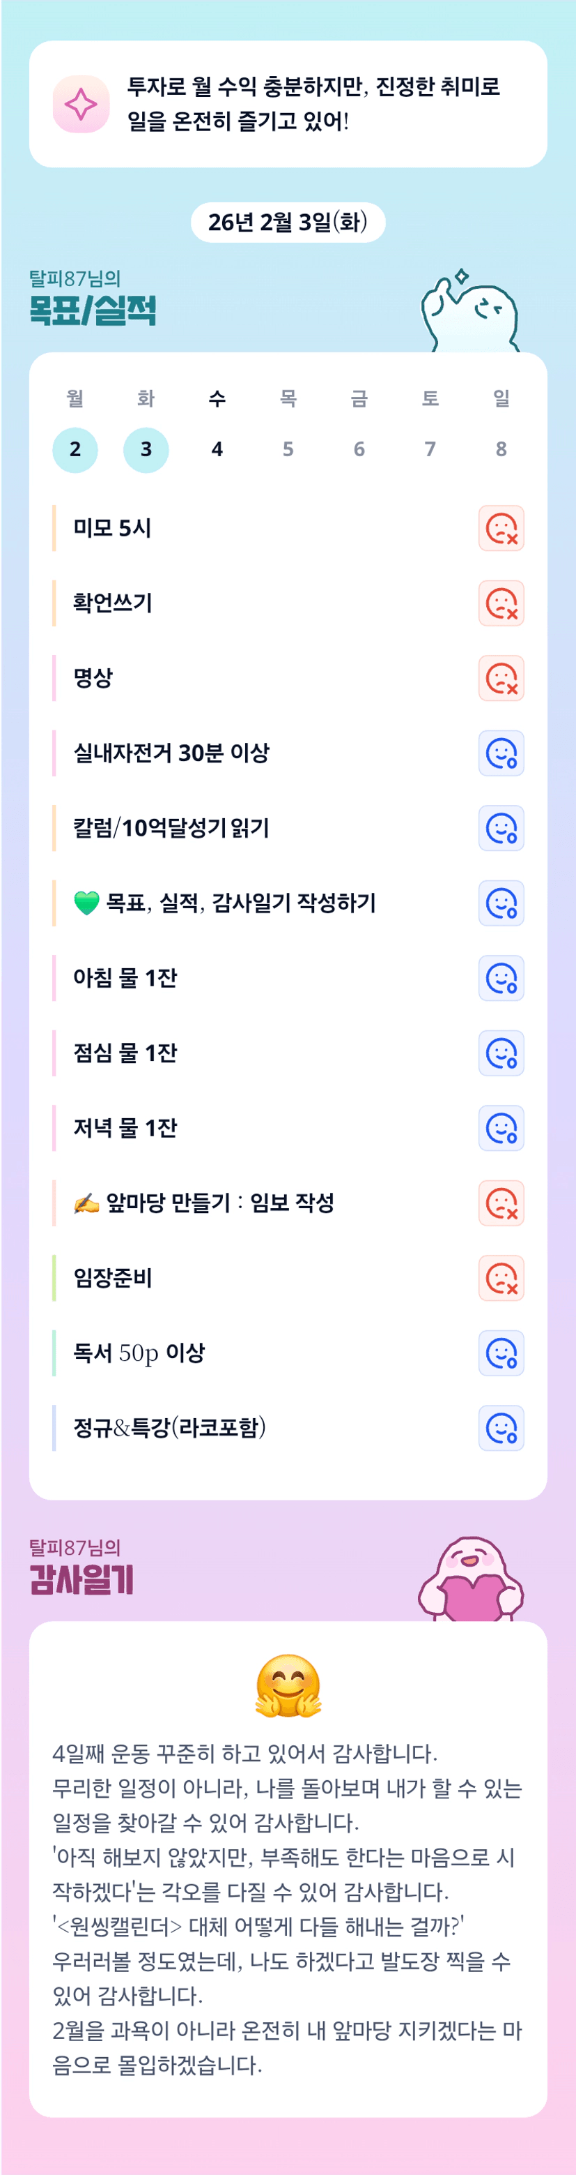Click failed icon for 임장준비 goal
This screenshot has width=576, height=2175.
501,1277
